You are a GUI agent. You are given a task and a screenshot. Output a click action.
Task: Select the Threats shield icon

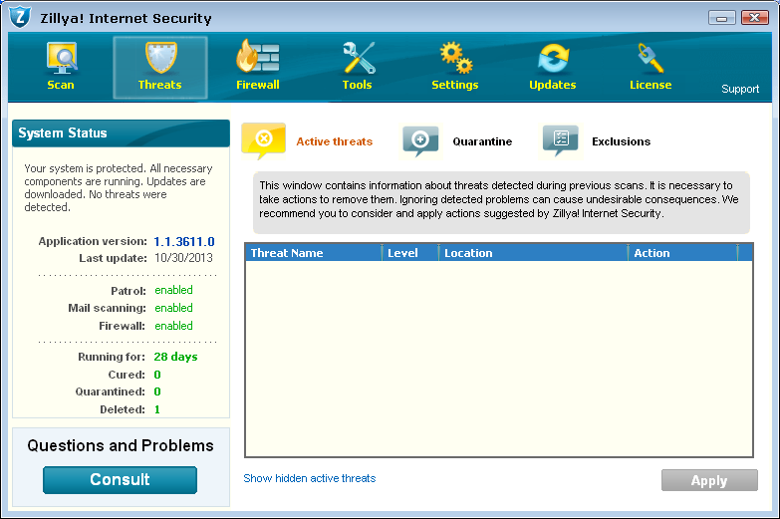pos(160,57)
